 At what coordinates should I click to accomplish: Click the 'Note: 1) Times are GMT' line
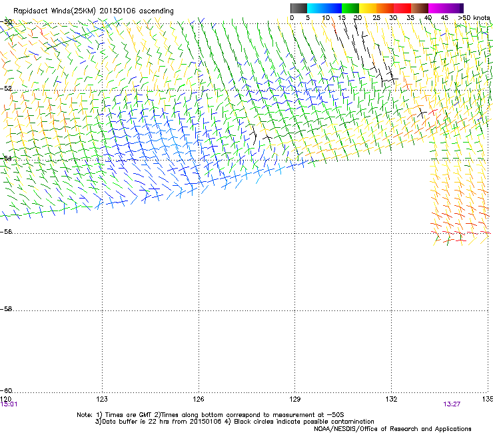coord(210,415)
